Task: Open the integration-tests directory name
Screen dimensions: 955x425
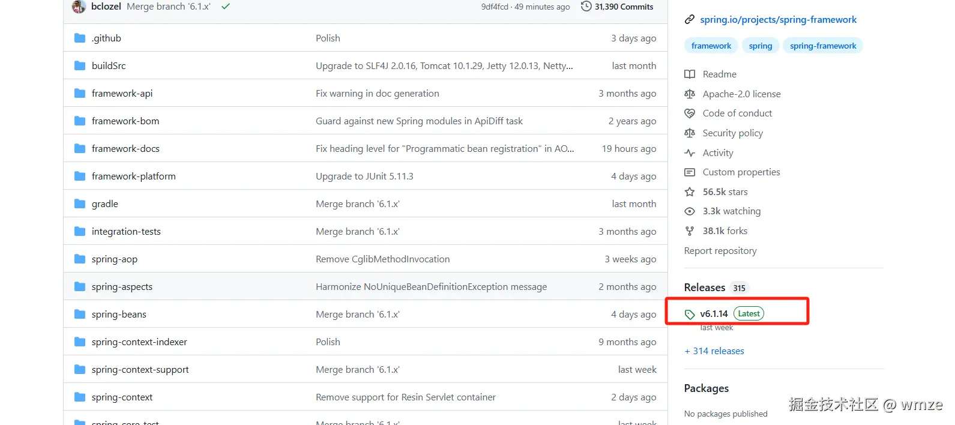Action: (x=126, y=231)
